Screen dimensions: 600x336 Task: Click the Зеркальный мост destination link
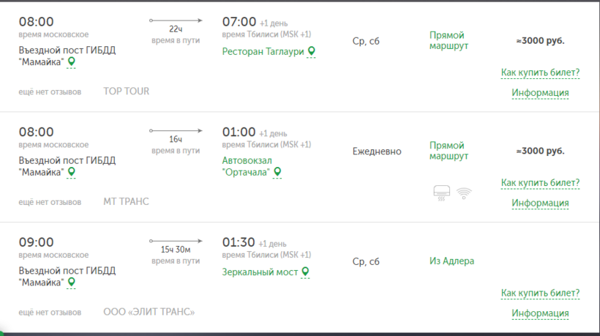pyautogui.click(x=260, y=272)
